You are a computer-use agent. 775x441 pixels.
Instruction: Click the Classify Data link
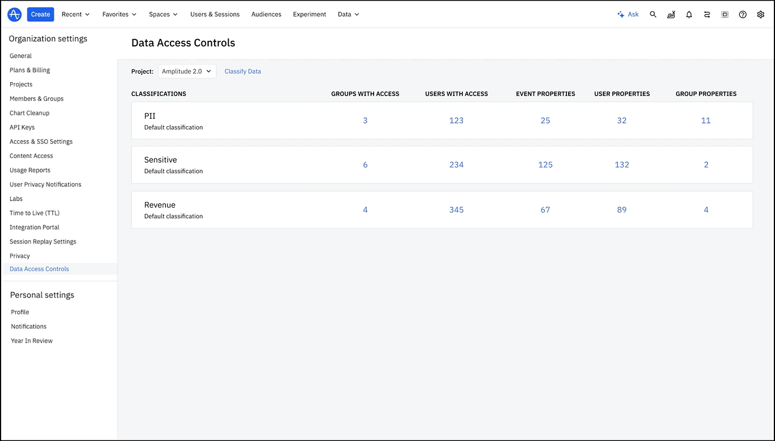[x=243, y=71]
